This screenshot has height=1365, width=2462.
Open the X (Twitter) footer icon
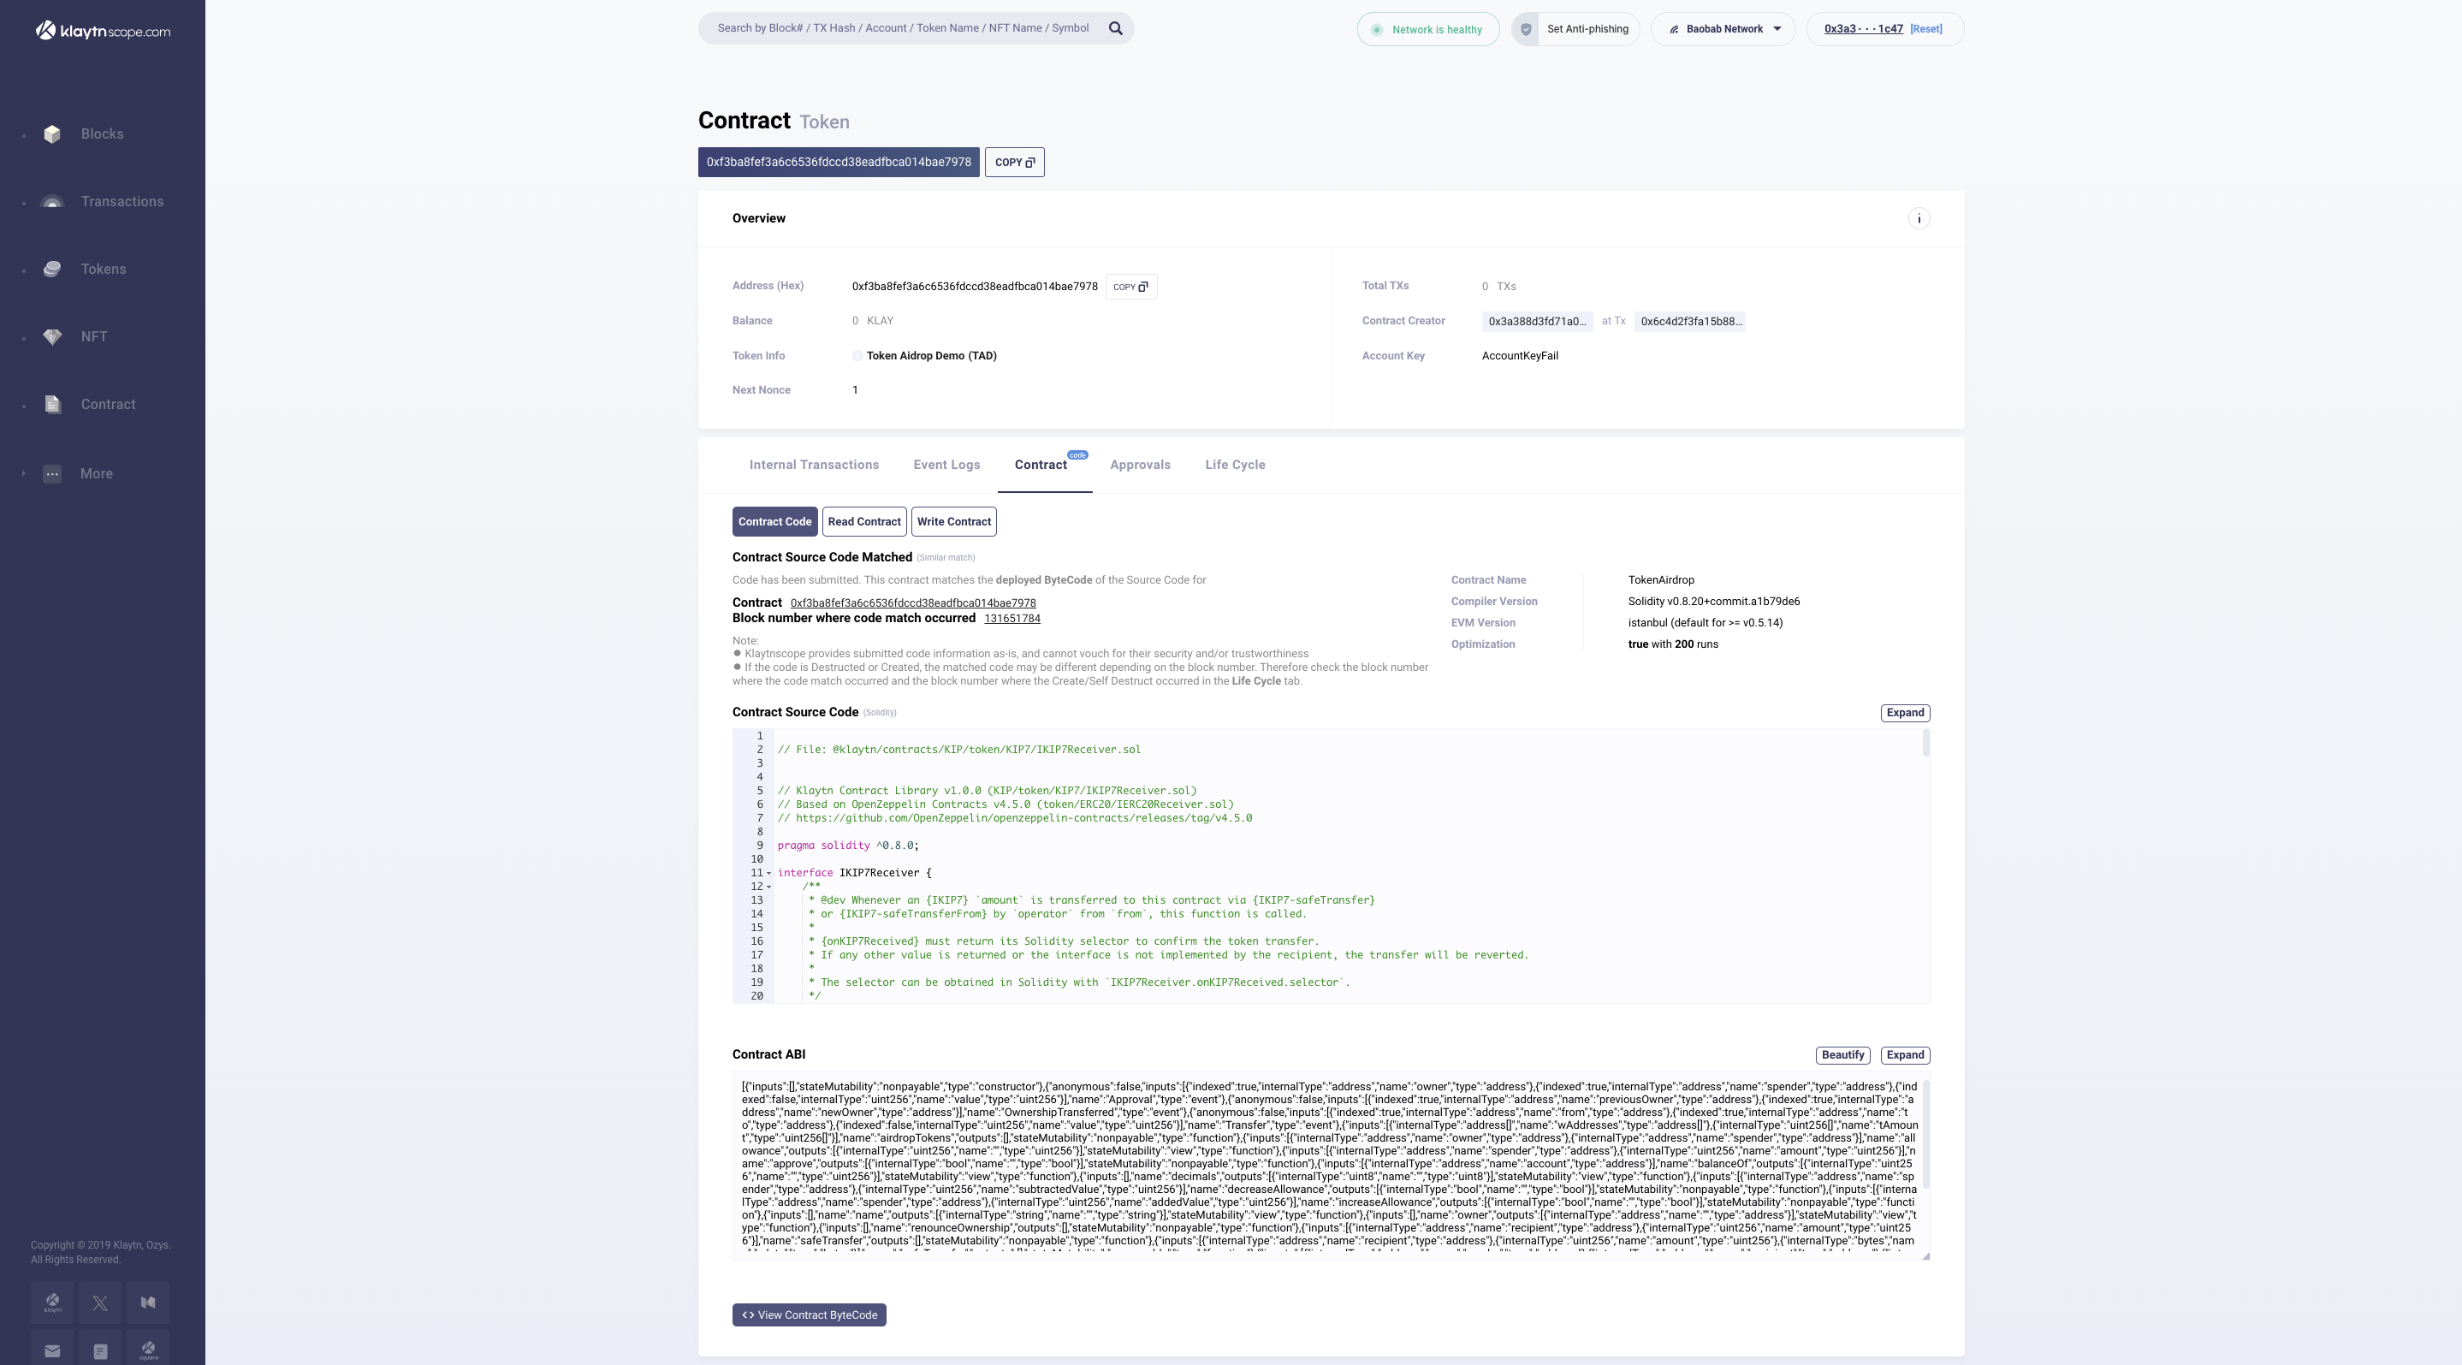tap(100, 1302)
